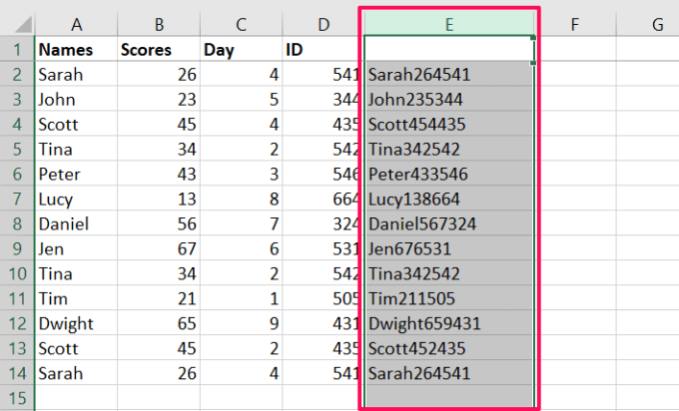This screenshot has height=411, width=679.
Task: Click row 15 header
Action: click(17, 398)
